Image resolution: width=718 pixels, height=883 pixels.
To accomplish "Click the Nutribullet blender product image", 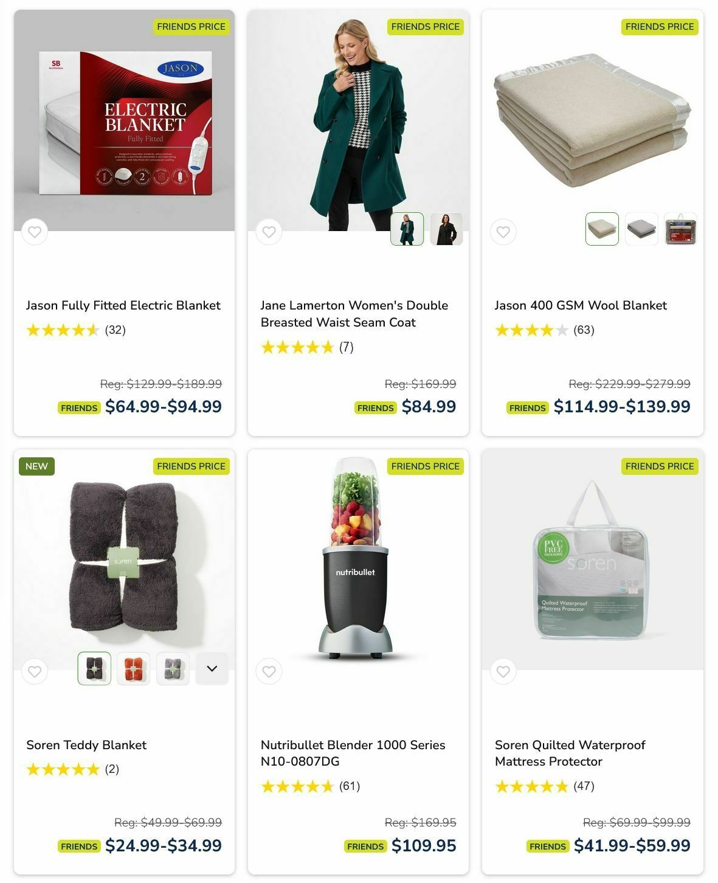I will pos(358,559).
